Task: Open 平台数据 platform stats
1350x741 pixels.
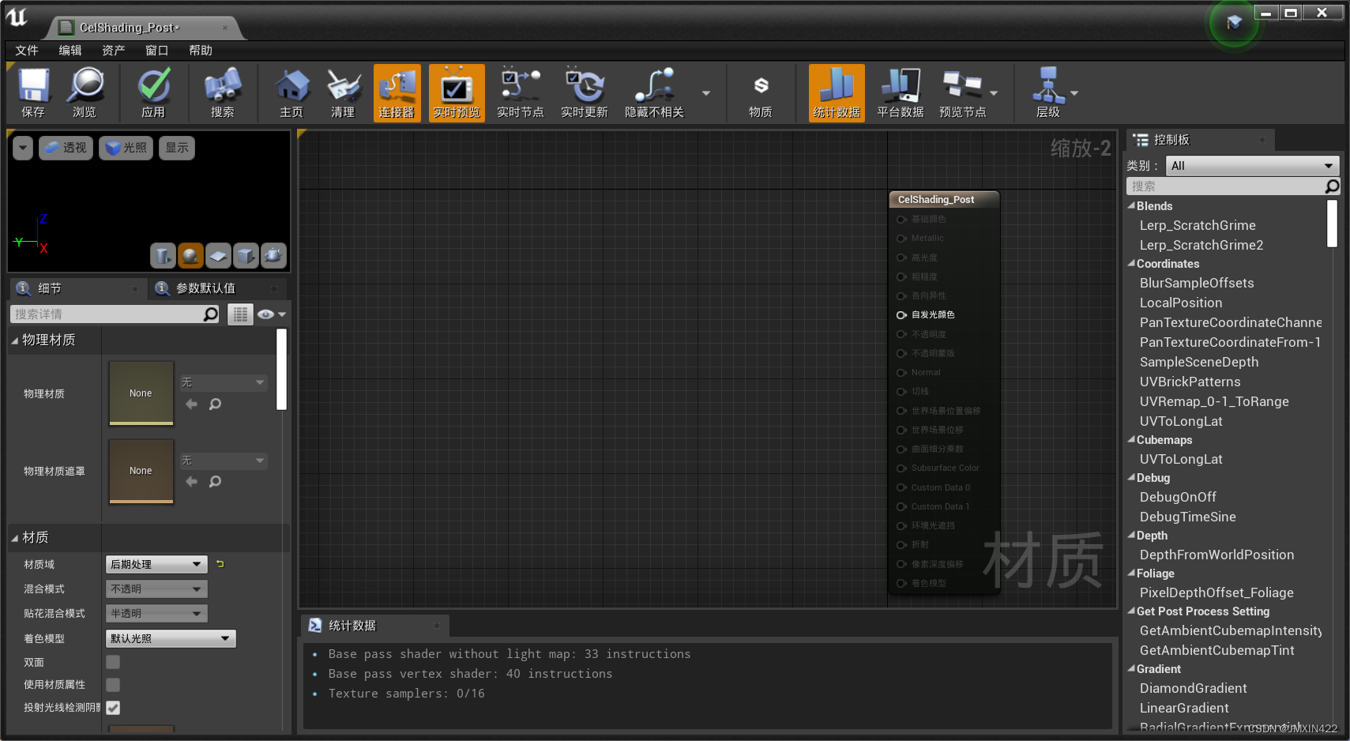Action: (x=901, y=92)
